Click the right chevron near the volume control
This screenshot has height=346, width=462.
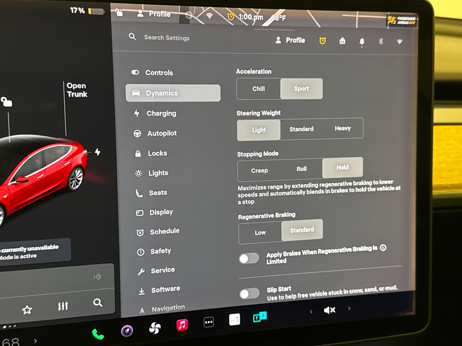[349, 309]
